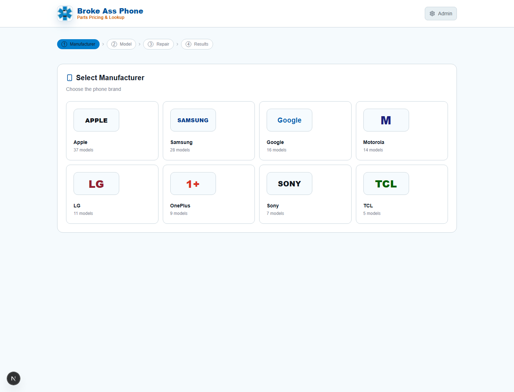Pick the Google logo badge
514x392 pixels.
[x=289, y=120]
